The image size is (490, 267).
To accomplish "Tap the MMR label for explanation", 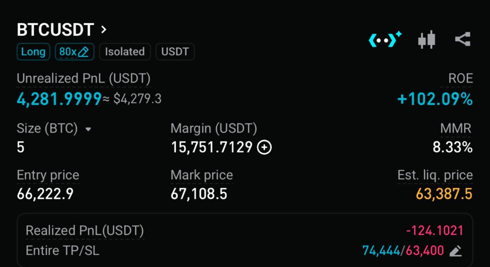I will [x=456, y=128].
